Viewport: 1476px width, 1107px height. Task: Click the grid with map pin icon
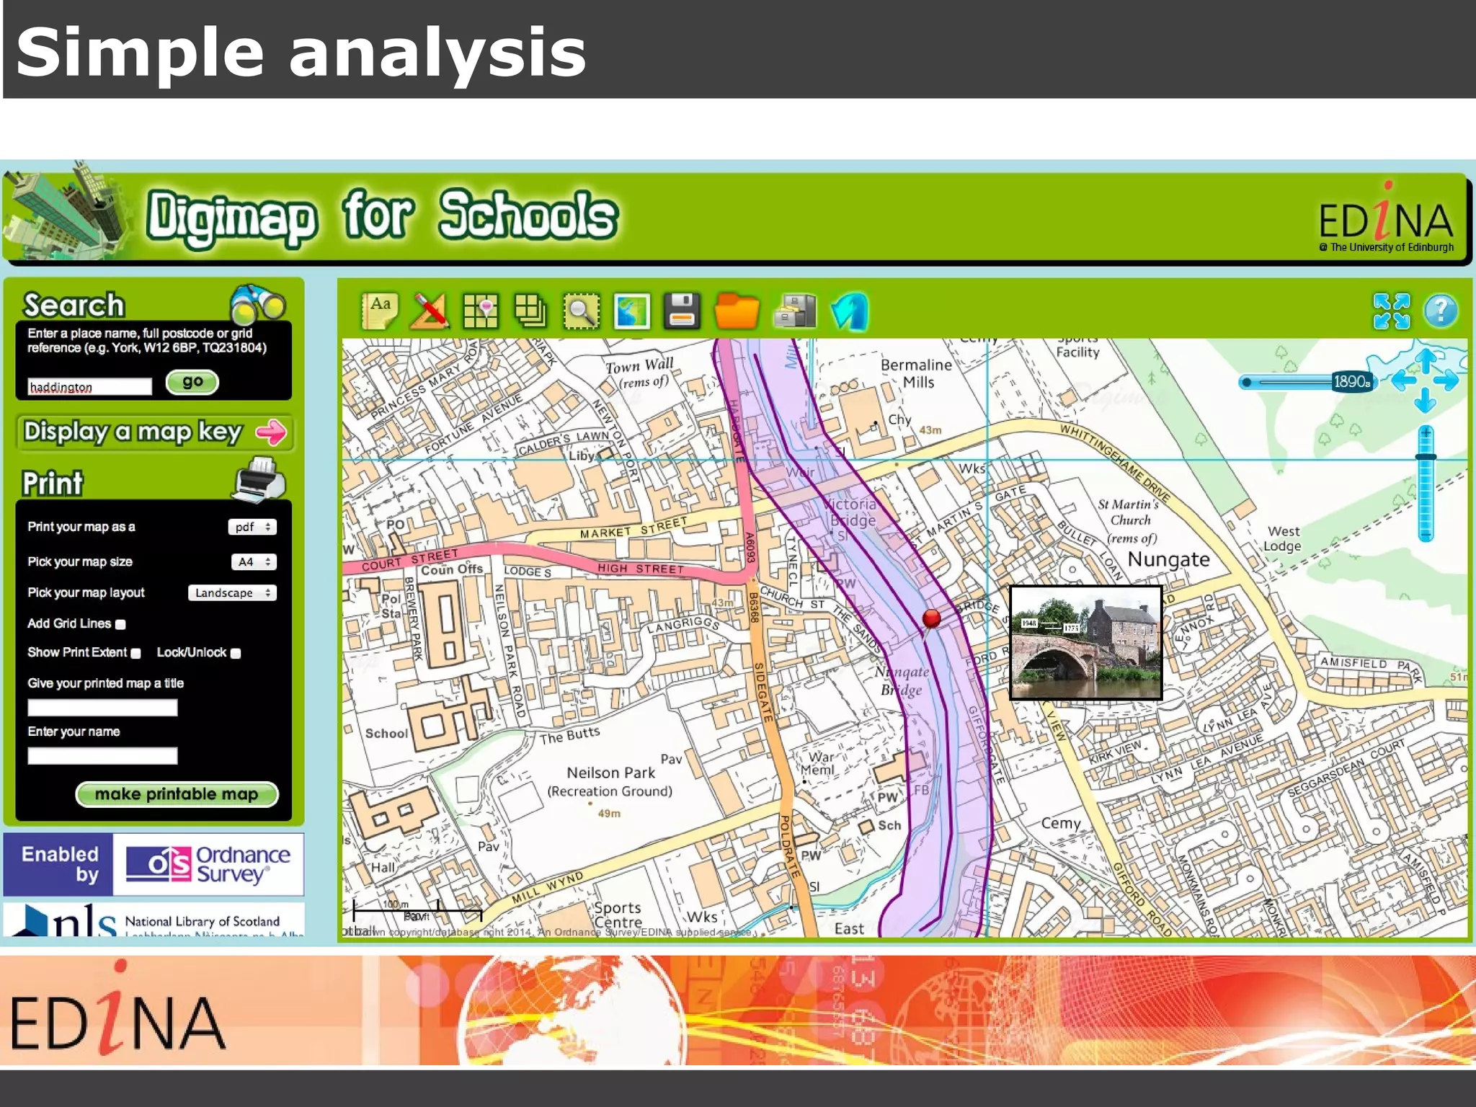480,311
